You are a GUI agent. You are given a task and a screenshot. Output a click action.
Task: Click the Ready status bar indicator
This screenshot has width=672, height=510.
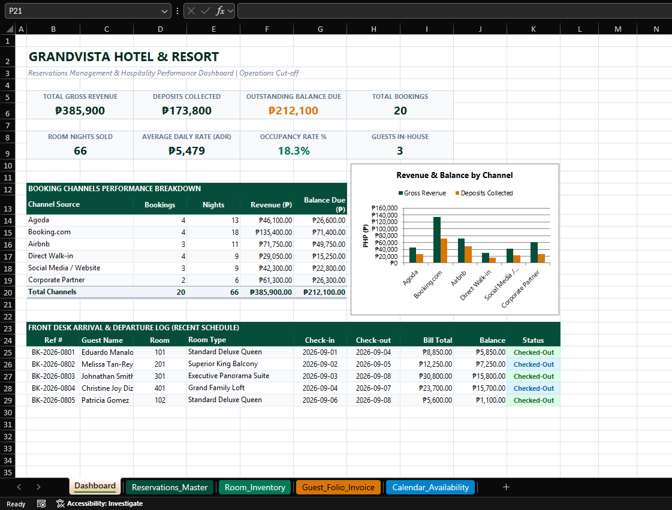(16, 504)
